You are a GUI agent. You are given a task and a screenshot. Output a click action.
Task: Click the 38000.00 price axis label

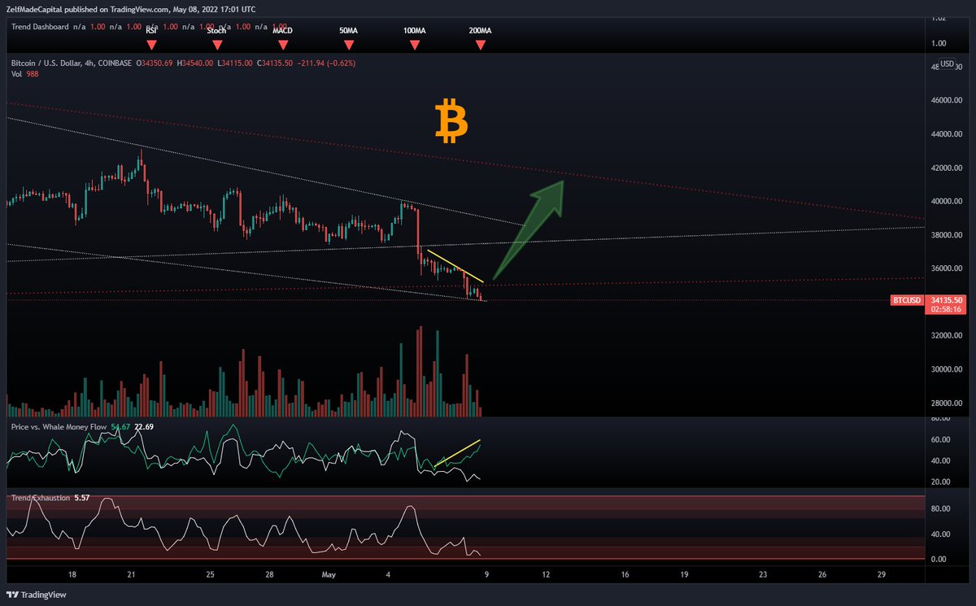tap(948, 235)
